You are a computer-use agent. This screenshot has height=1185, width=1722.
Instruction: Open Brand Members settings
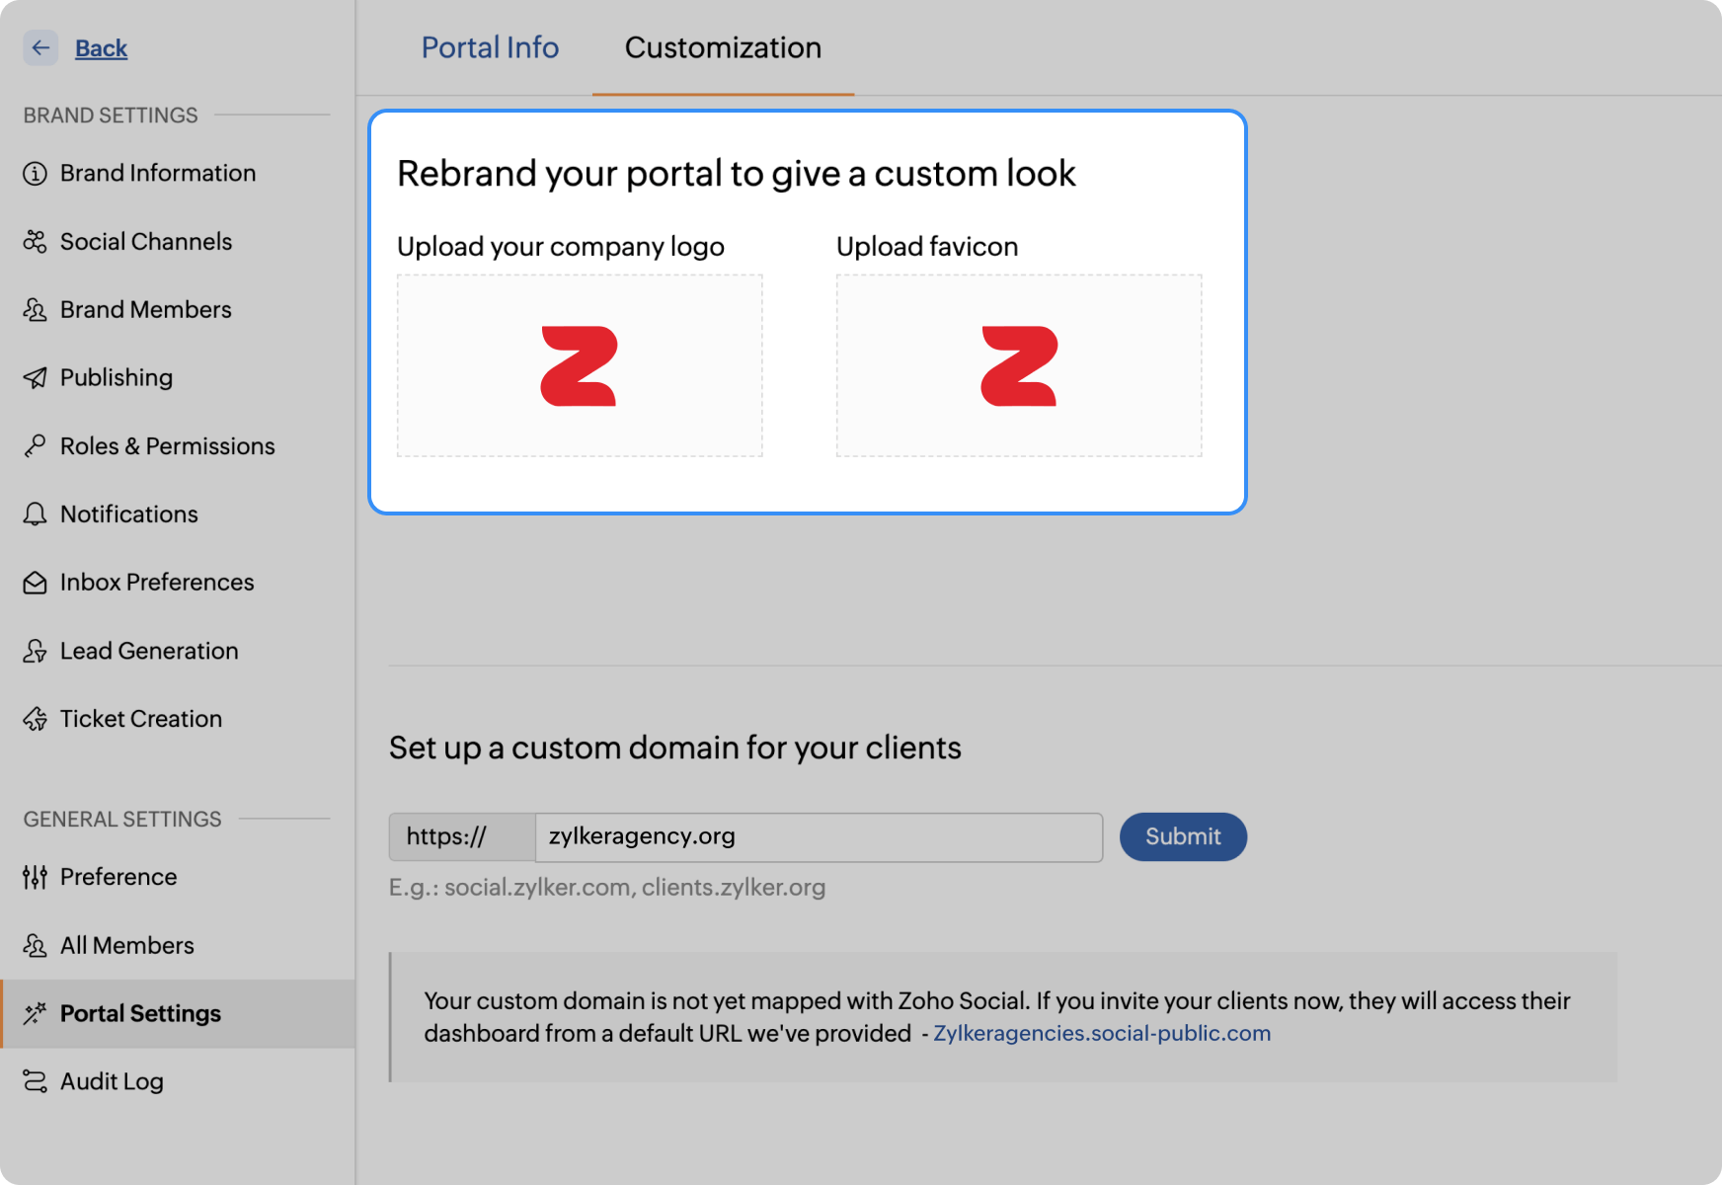click(145, 310)
